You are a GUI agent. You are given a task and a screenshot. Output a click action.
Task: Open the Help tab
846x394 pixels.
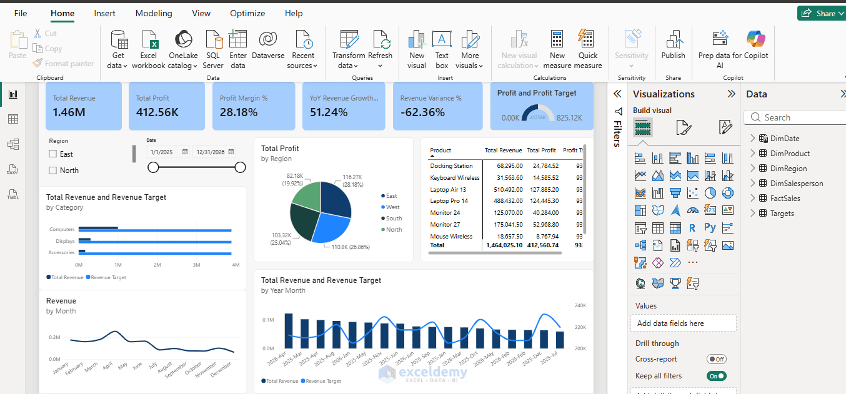click(294, 13)
